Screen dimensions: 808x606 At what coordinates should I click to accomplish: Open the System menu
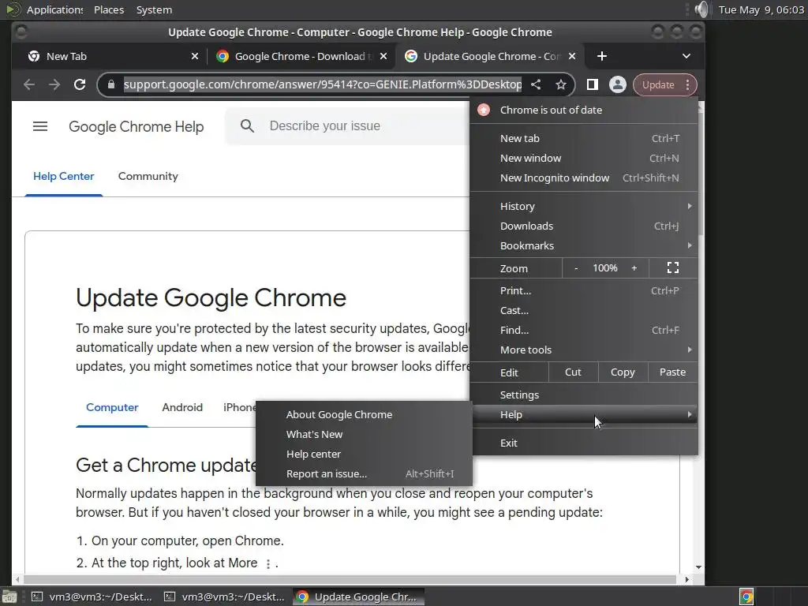pyautogui.click(x=154, y=9)
